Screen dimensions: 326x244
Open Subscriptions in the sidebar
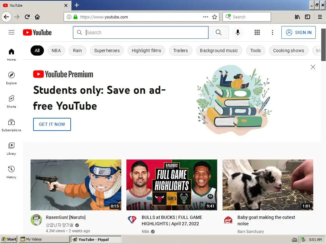11,125
